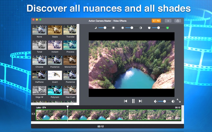Select the Lake - 574 clip label

(x=41, y=107)
